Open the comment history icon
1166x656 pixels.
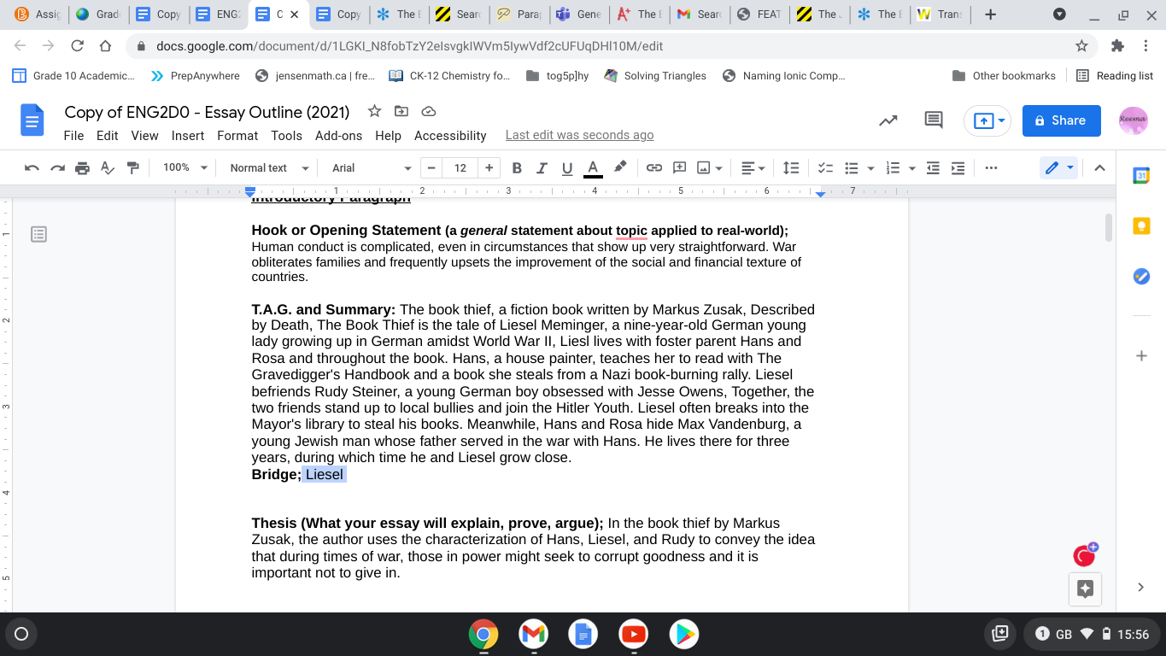[x=934, y=121]
